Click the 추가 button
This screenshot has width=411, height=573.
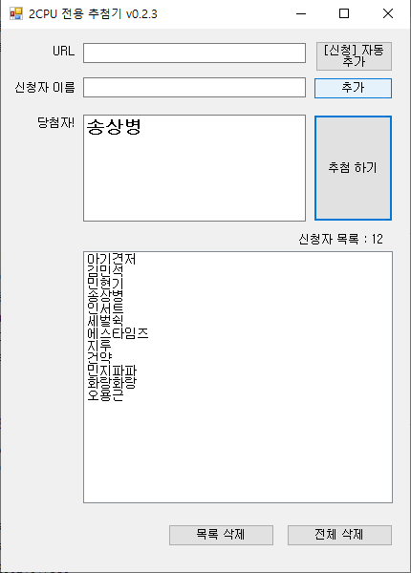[354, 88]
